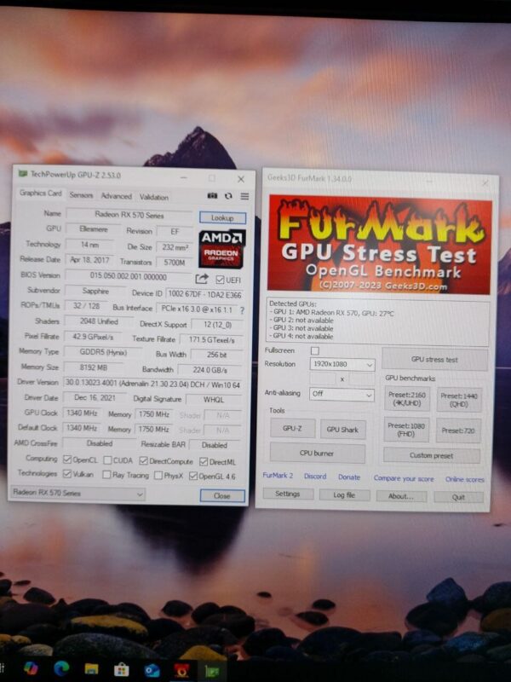The width and height of the screenshot is (511, 682).
Task: Click the custom height resolution field
Action: [361, 379]
